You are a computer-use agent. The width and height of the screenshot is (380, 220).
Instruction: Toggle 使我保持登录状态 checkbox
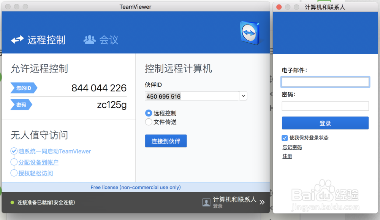coord(285,138)
